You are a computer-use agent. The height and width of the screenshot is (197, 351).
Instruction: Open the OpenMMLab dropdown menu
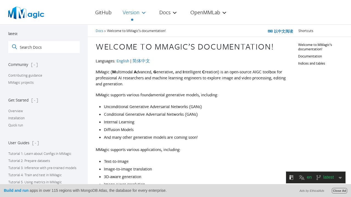pyautogui.click(x=208, y=13)
